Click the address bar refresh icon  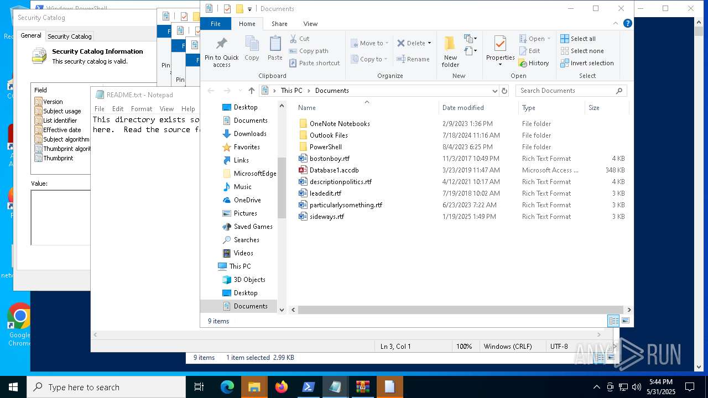pos(504,91)
